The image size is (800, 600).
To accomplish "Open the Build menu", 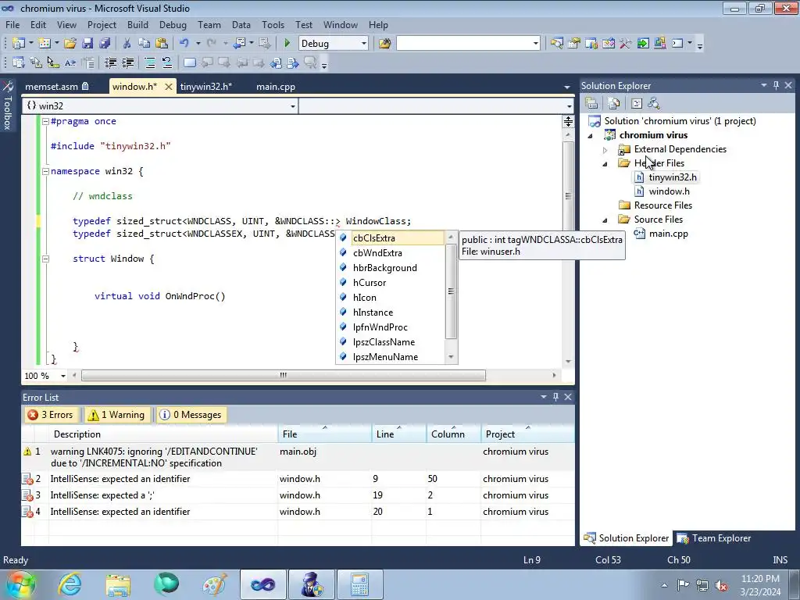I will (137, 24).
